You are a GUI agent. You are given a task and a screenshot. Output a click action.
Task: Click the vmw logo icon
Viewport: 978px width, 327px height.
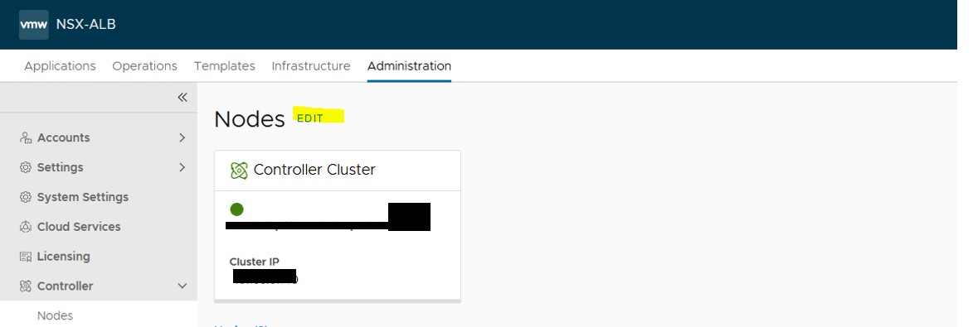point(34,25)
